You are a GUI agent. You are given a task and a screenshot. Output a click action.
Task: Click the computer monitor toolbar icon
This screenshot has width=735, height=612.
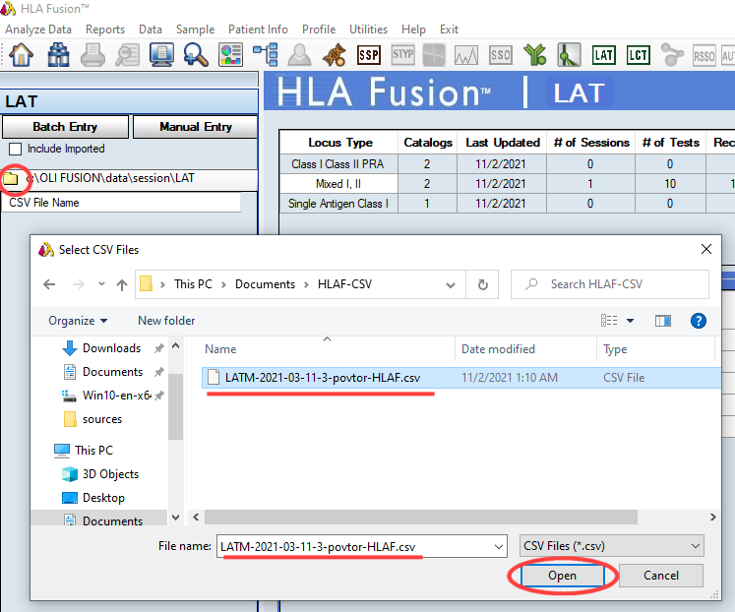pyautogui.click(x=161, y=55)
